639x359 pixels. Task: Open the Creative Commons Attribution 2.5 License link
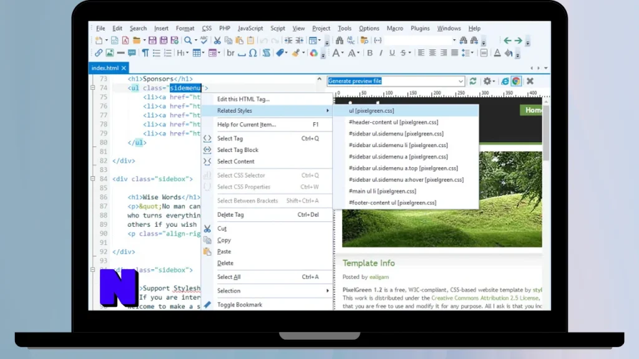click(485, 298)
